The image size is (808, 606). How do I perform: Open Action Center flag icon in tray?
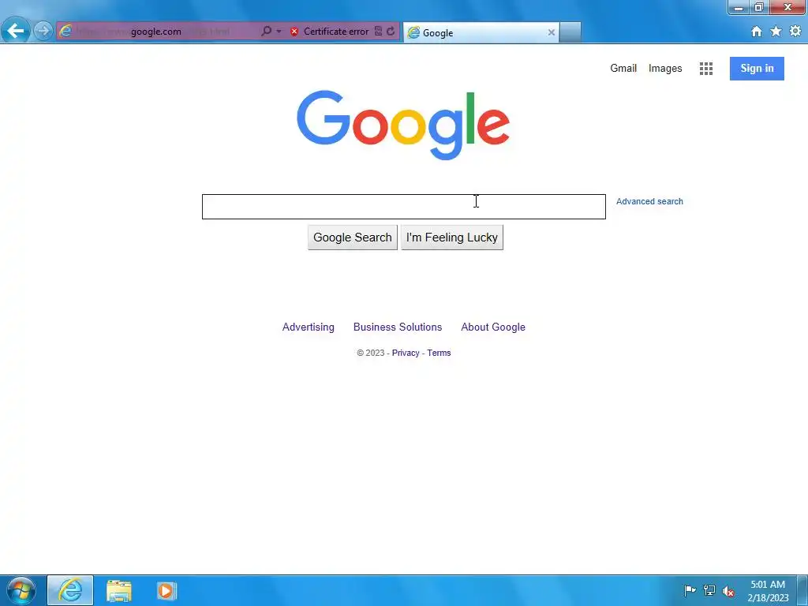[x=690, y=590]
